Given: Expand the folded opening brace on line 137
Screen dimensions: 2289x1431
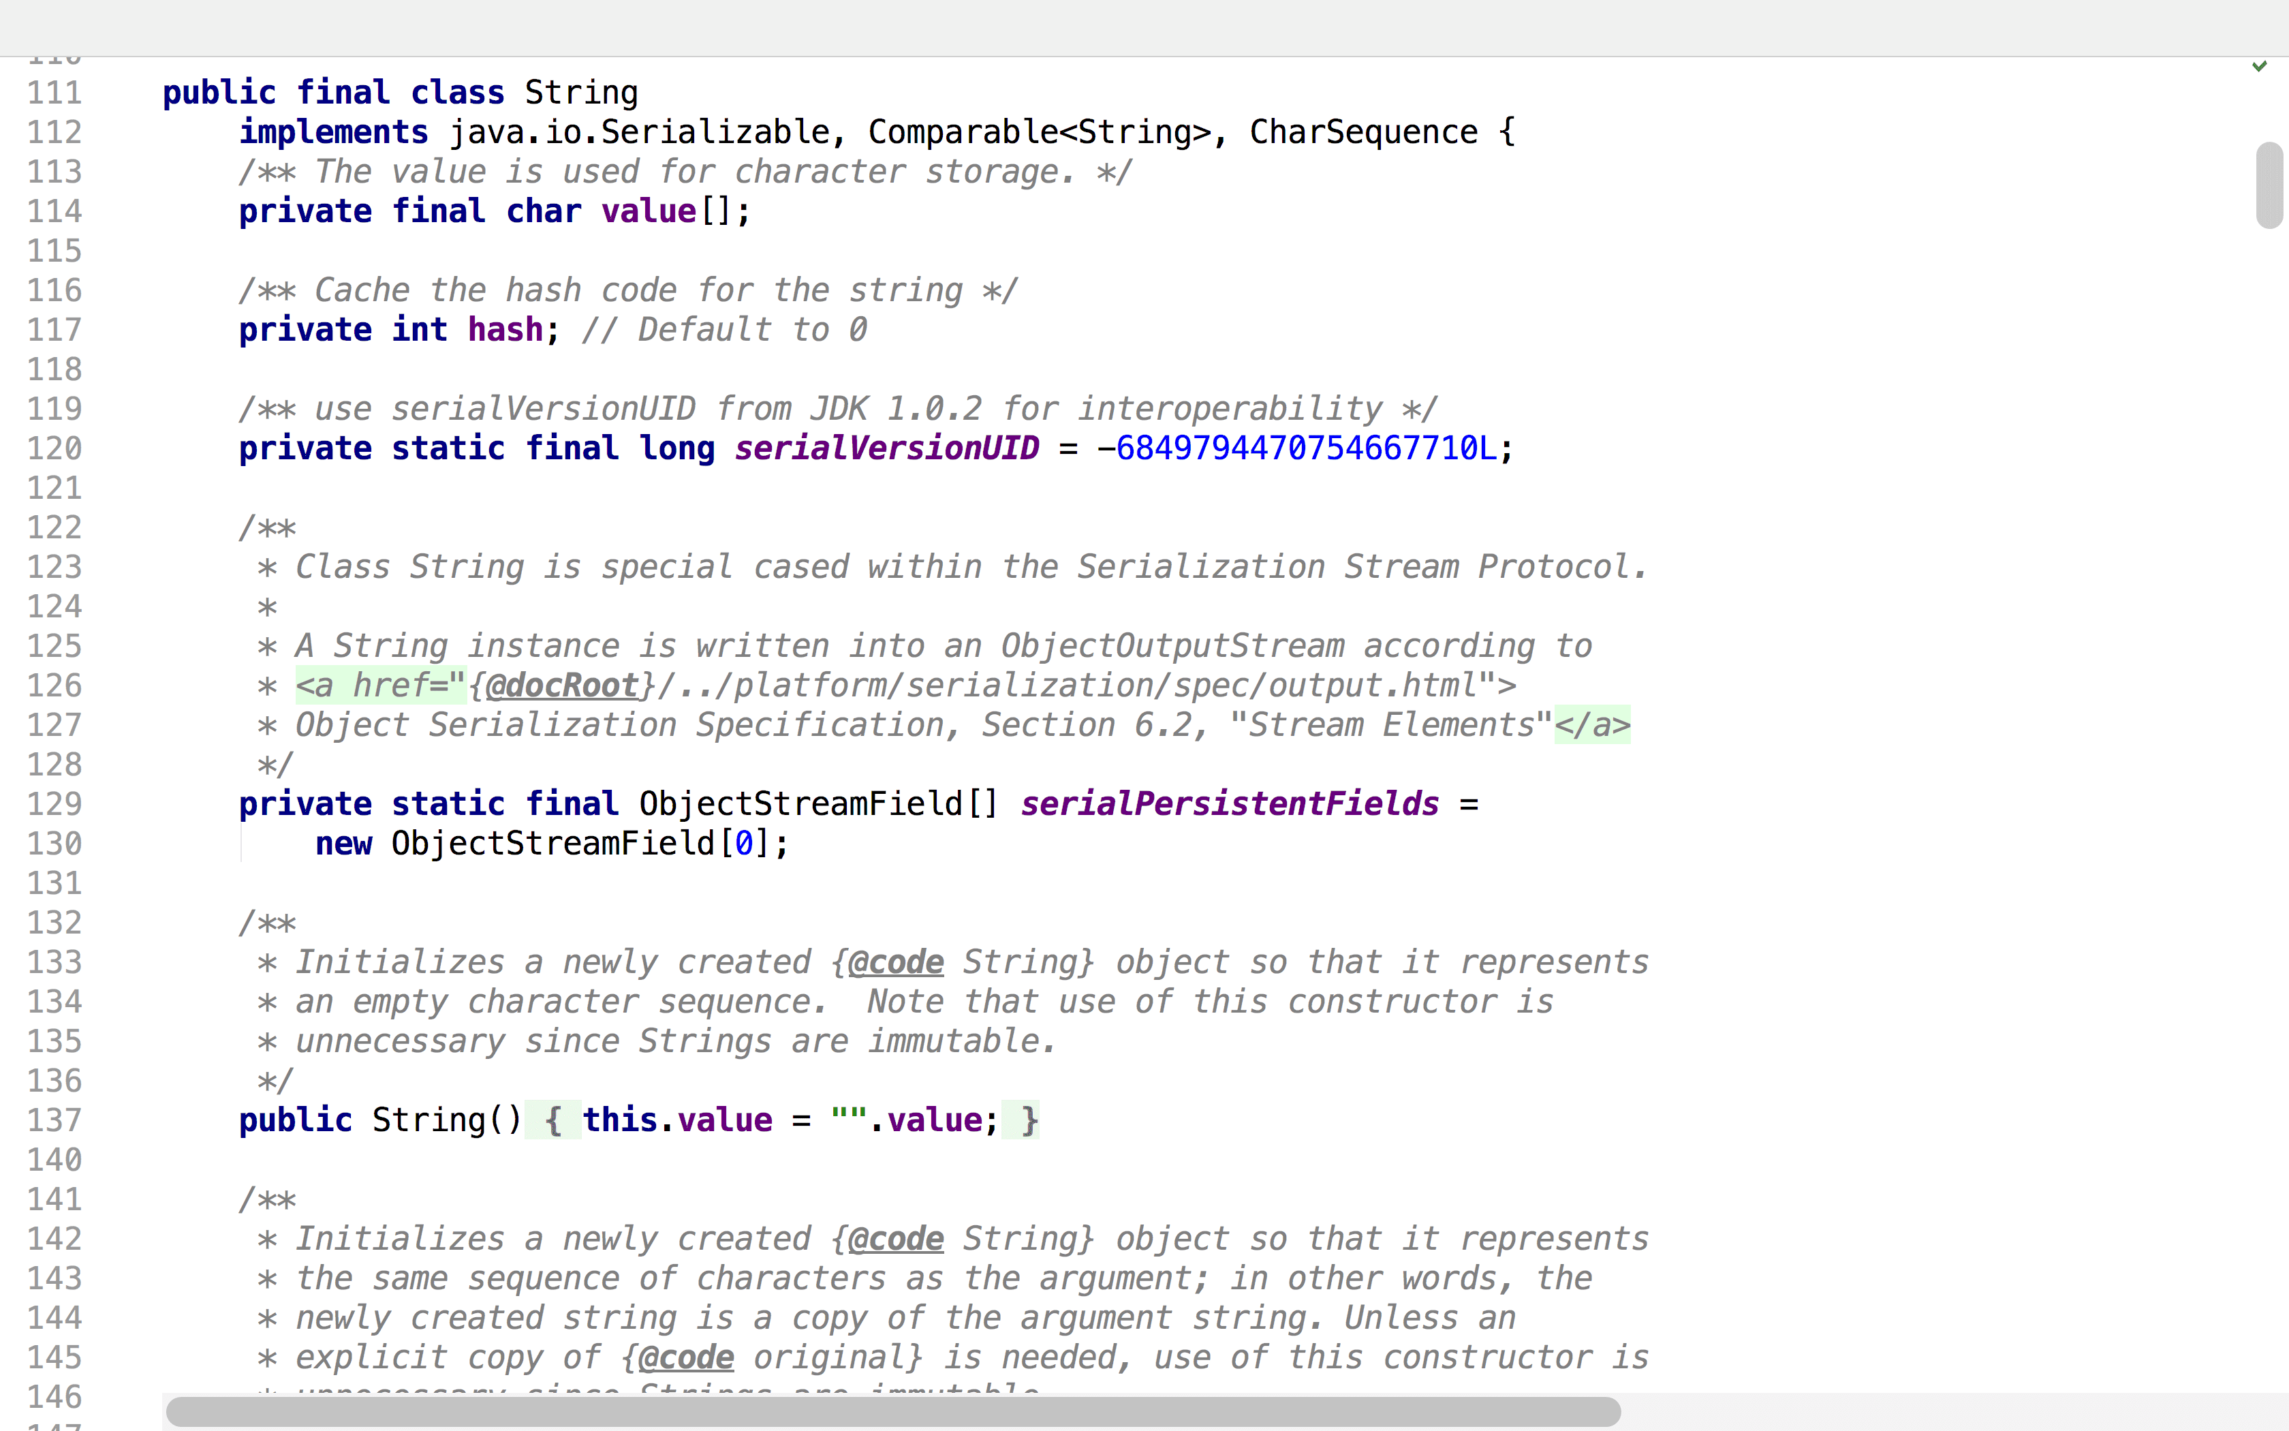Looking at the screenshot, I should (553, 1120).
